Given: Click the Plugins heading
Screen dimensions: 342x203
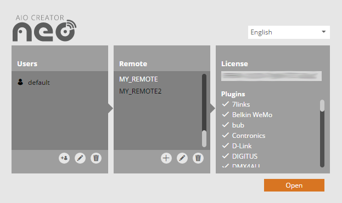Looking at the screenshot, I should [233, 94].
